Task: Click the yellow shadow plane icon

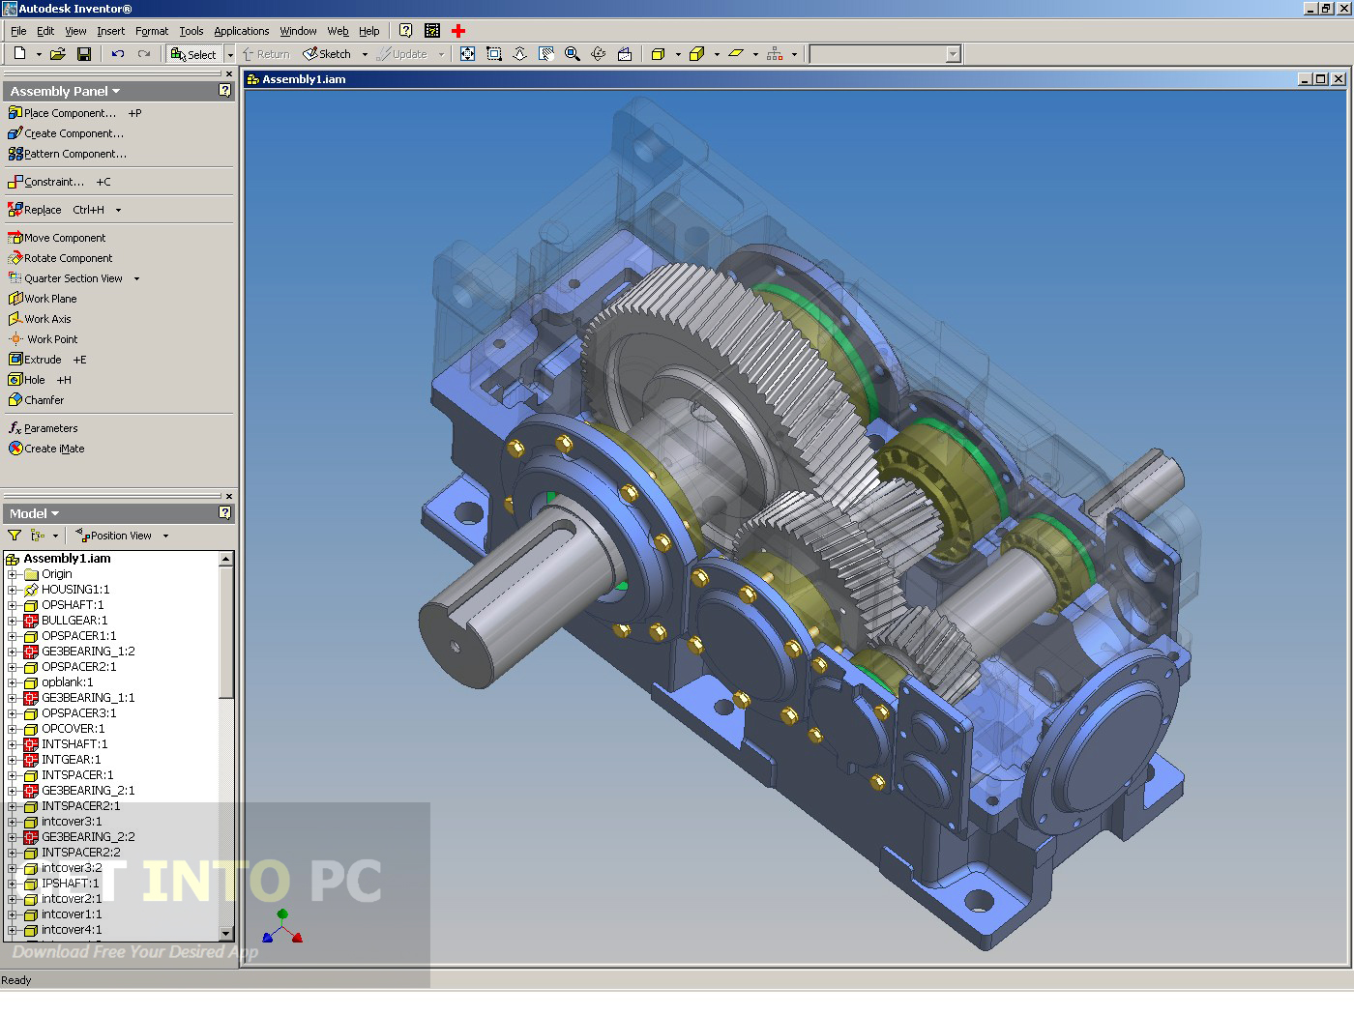Action: point(736,54)
